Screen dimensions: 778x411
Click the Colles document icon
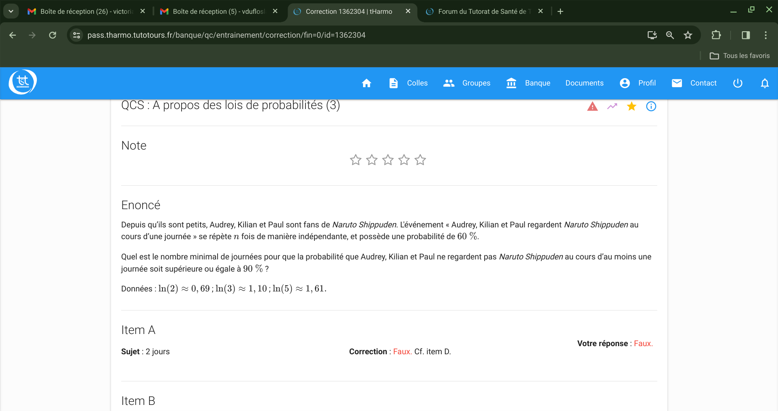pyautogui.click(x=393, y=83)
